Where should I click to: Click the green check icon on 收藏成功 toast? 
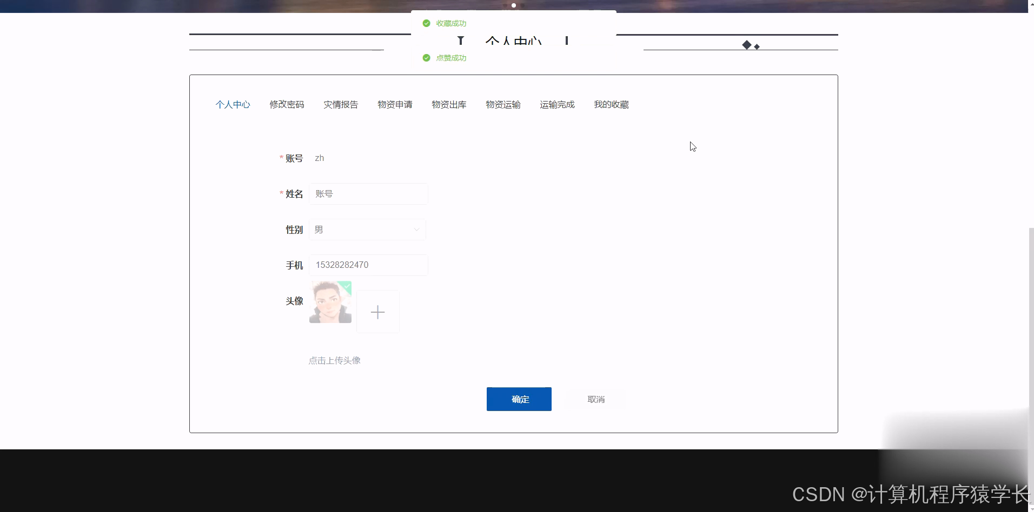tap(427, 23)
